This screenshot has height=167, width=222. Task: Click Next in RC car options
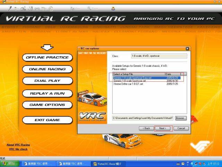pyautogui.click(x=163, y=128)
